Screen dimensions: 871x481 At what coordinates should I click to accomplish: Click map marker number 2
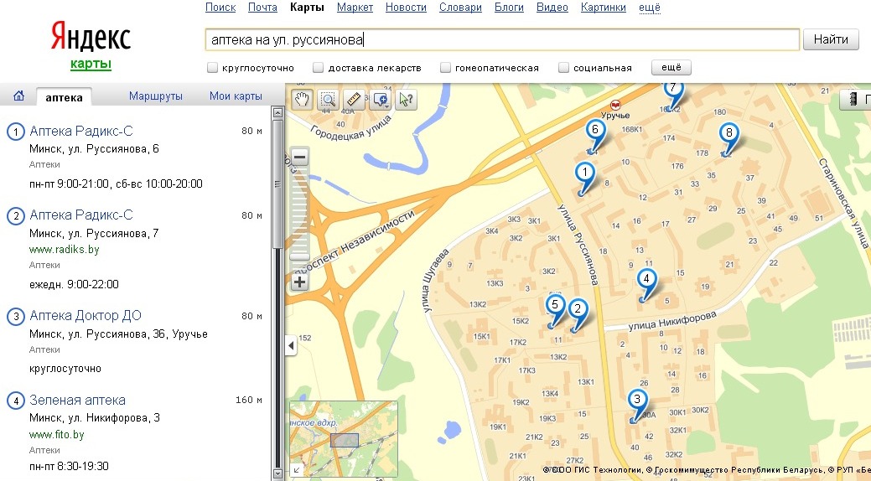[578, 309]
